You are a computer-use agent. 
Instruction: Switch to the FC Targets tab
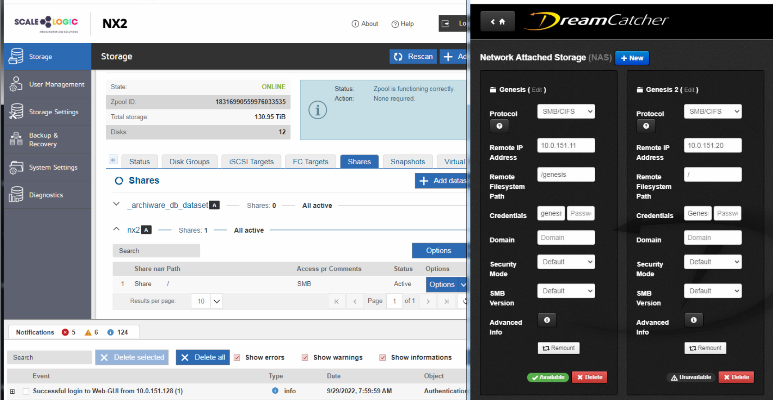click(311, 162)
